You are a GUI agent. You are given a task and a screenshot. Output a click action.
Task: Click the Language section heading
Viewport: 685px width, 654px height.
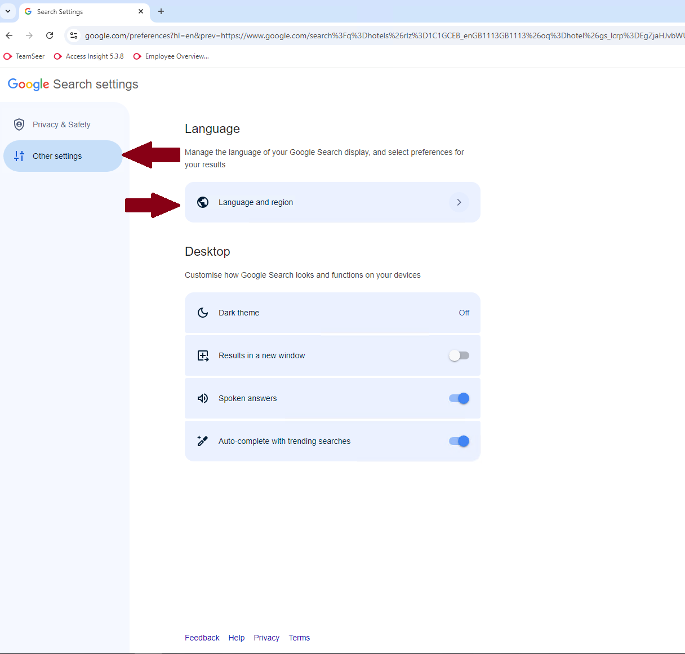click(x=212, y=129)
